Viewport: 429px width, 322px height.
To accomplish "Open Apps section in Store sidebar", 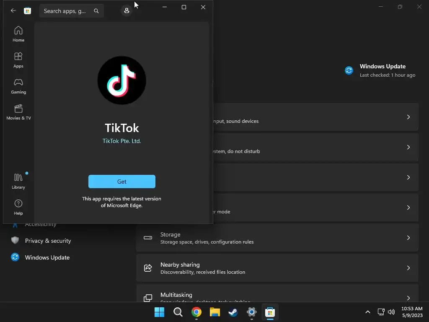I will 18,60.
